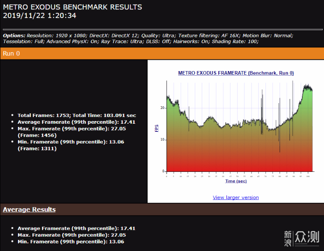The width and height of the screenshot is (324, 251).
Task: Click the 2019/11/22 timestamp text
Action: click(x=40, y=16)
